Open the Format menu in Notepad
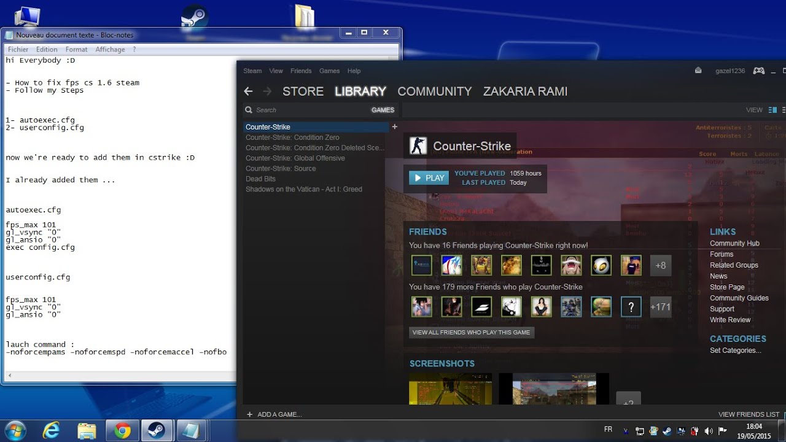Image resolution: width=786 pixels, height=442 pixels. pyautogui.click(x=77, y=49)
